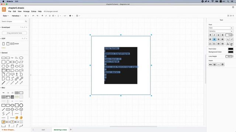This screenshot has height=132, width=236.
Task: Click the Underline icon in the toolbar
Action: 50,16
